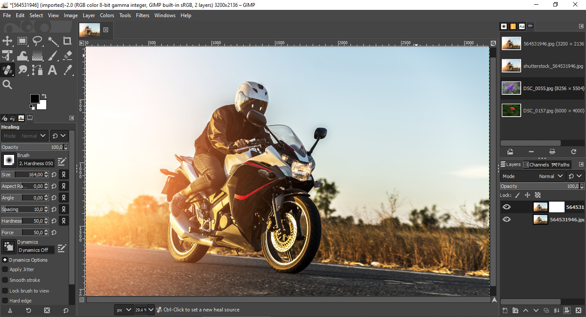Choose the Eraser tool
The width and height of the screenshot is (586, 317).
coord(67,55)
